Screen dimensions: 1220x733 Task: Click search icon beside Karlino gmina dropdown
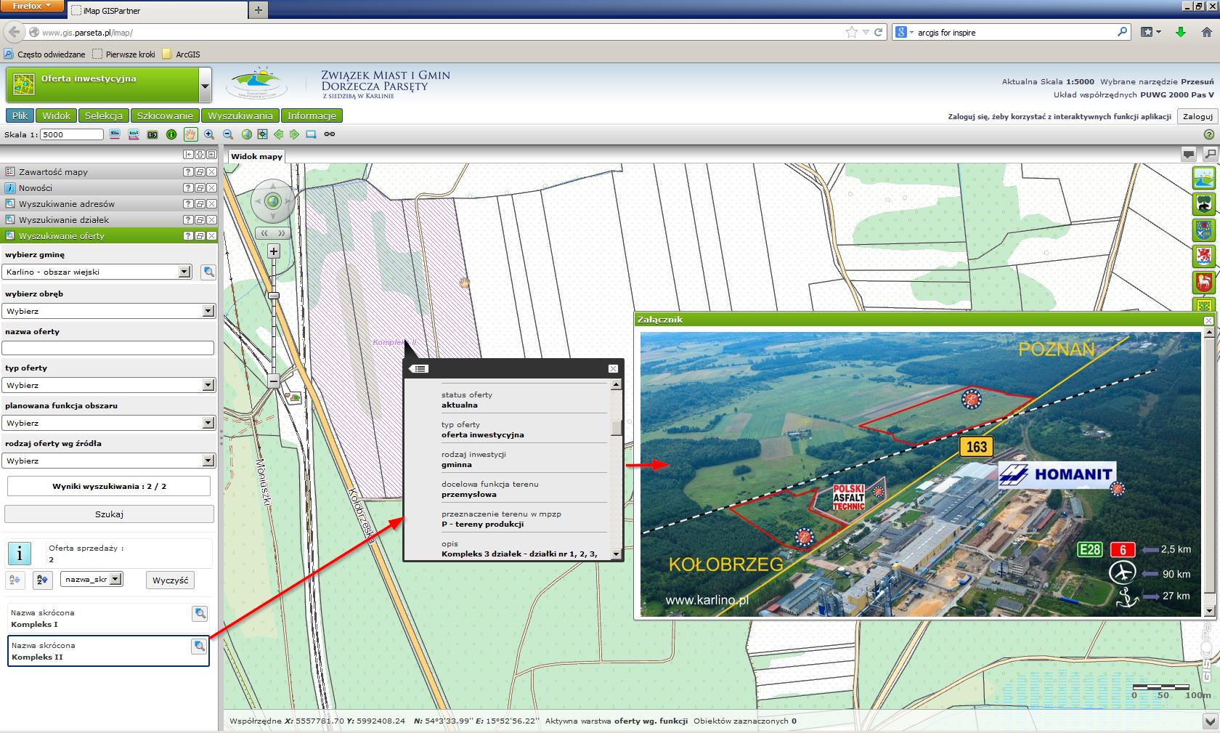pos(208,272)
